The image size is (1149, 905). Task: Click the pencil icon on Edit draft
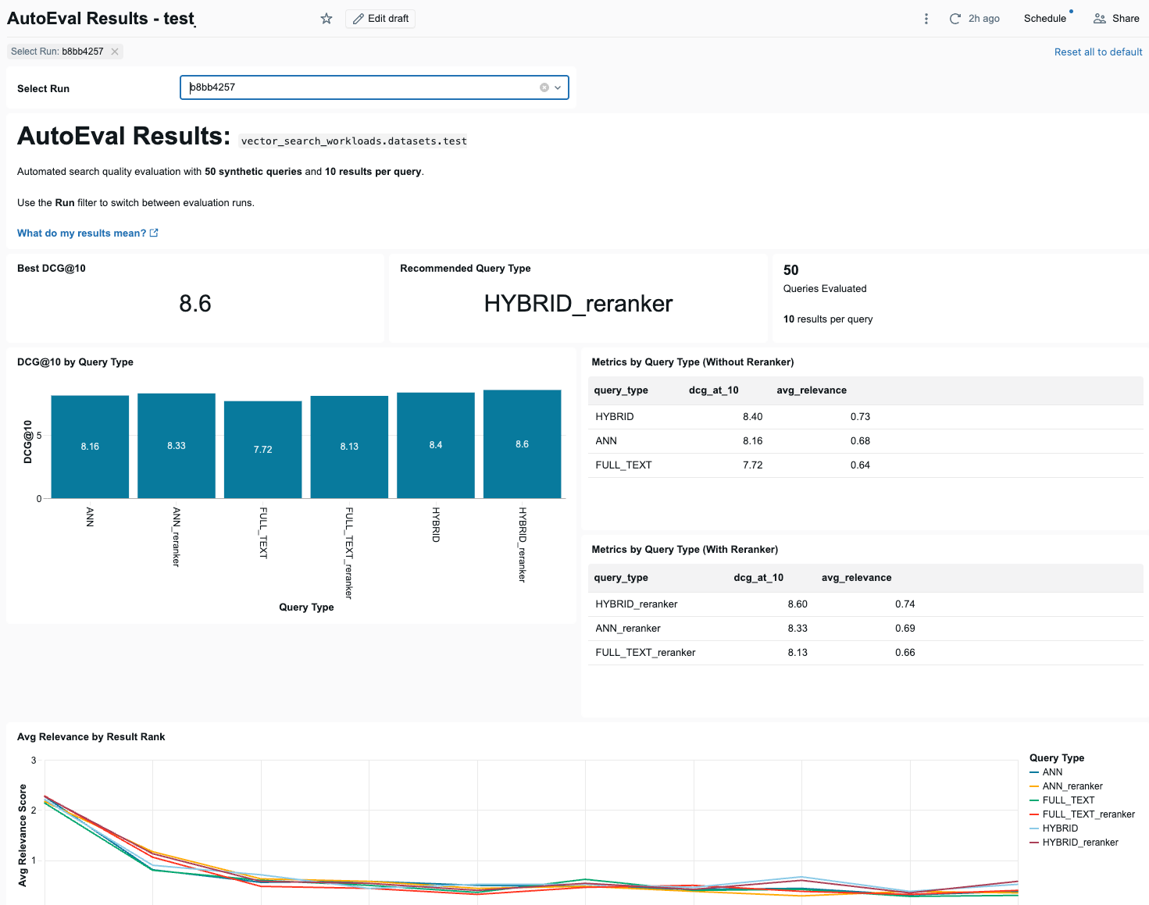click(x=359, y=19)
